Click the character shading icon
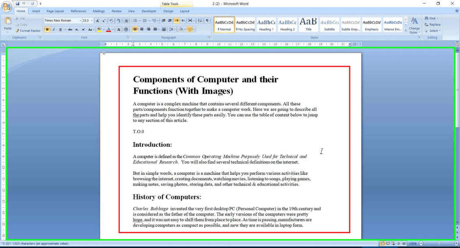This screenshot has width=460, height=248. pyautogui.click(x=119, y=29)
